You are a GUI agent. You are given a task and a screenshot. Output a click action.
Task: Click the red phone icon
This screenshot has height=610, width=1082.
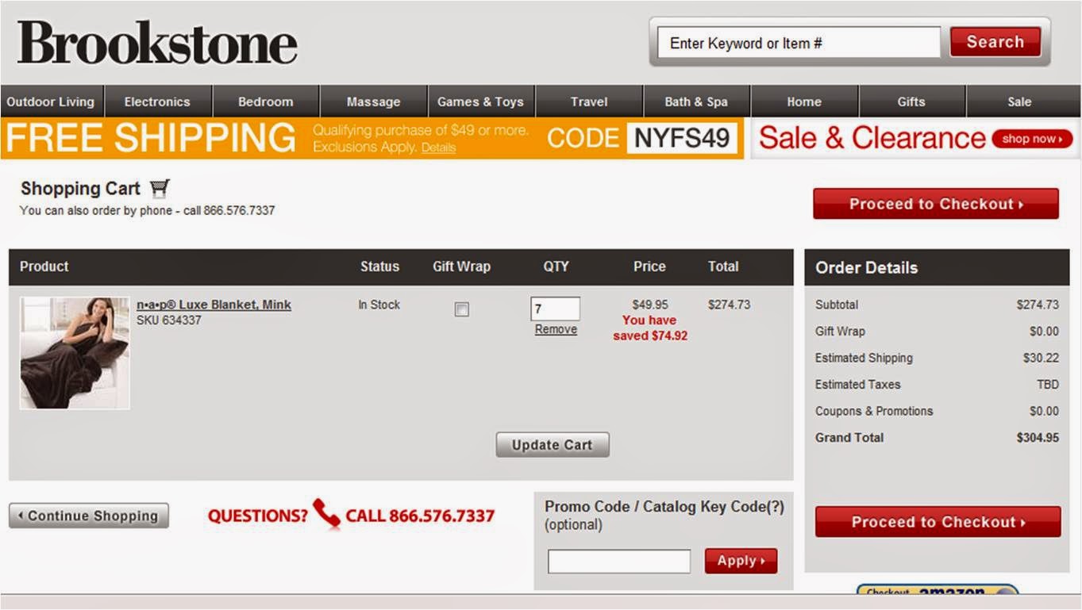pyautogui.click(x=326, y=514)
